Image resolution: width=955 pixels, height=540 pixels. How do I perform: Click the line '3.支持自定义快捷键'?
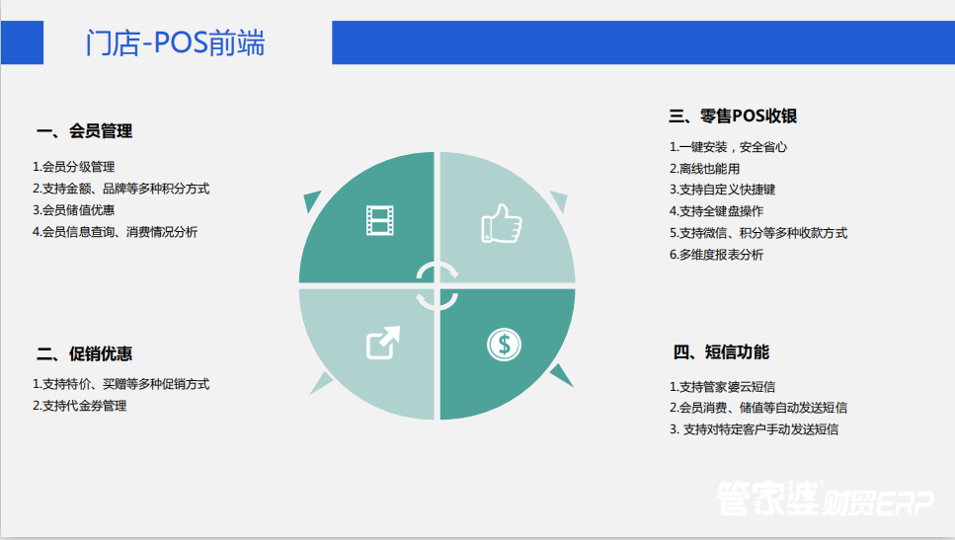[x=722, y=190]
